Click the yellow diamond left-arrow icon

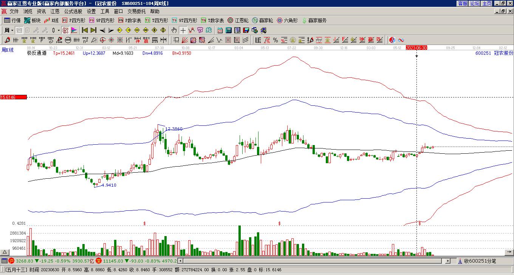pos(119,30)
